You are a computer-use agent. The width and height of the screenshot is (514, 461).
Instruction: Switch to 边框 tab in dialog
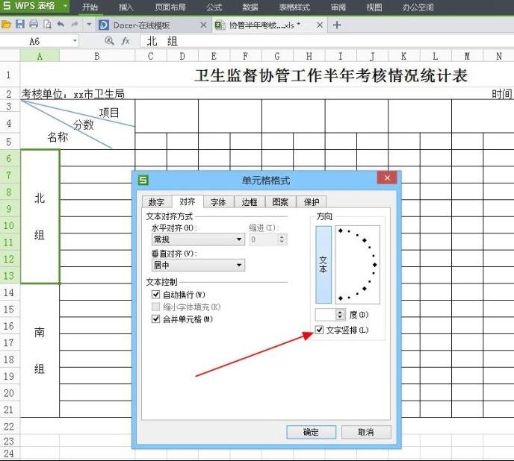pos(250,202)
